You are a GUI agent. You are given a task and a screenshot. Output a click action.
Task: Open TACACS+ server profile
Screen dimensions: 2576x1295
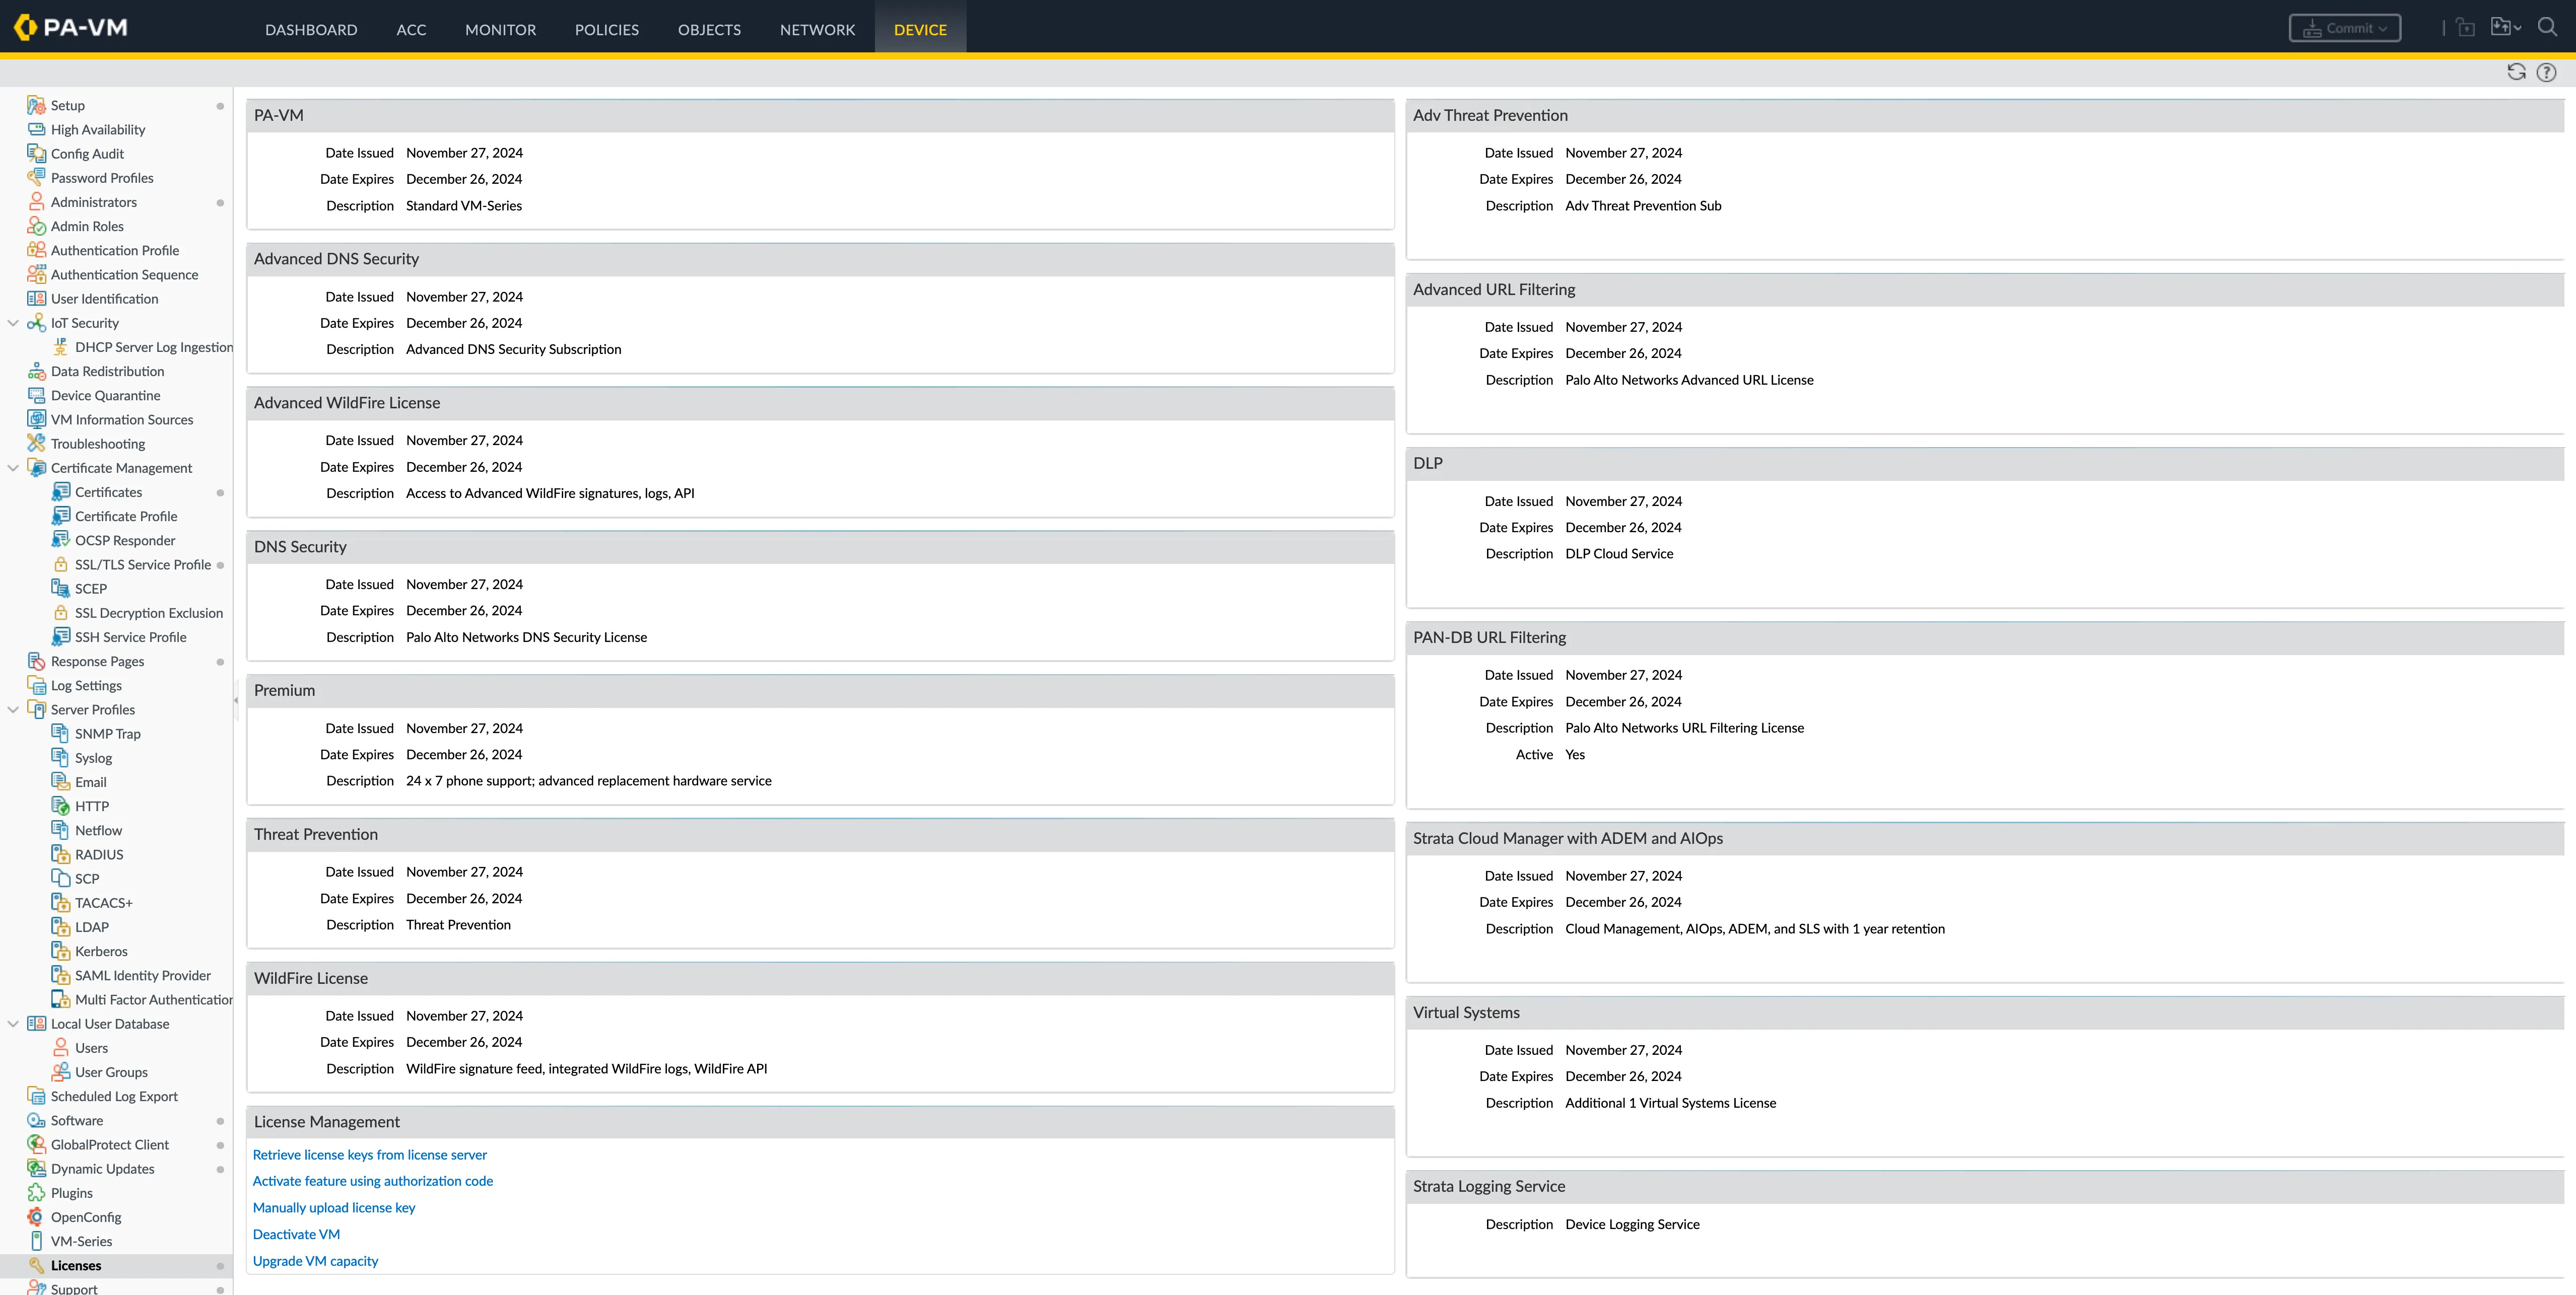click(x=103, y=902)
